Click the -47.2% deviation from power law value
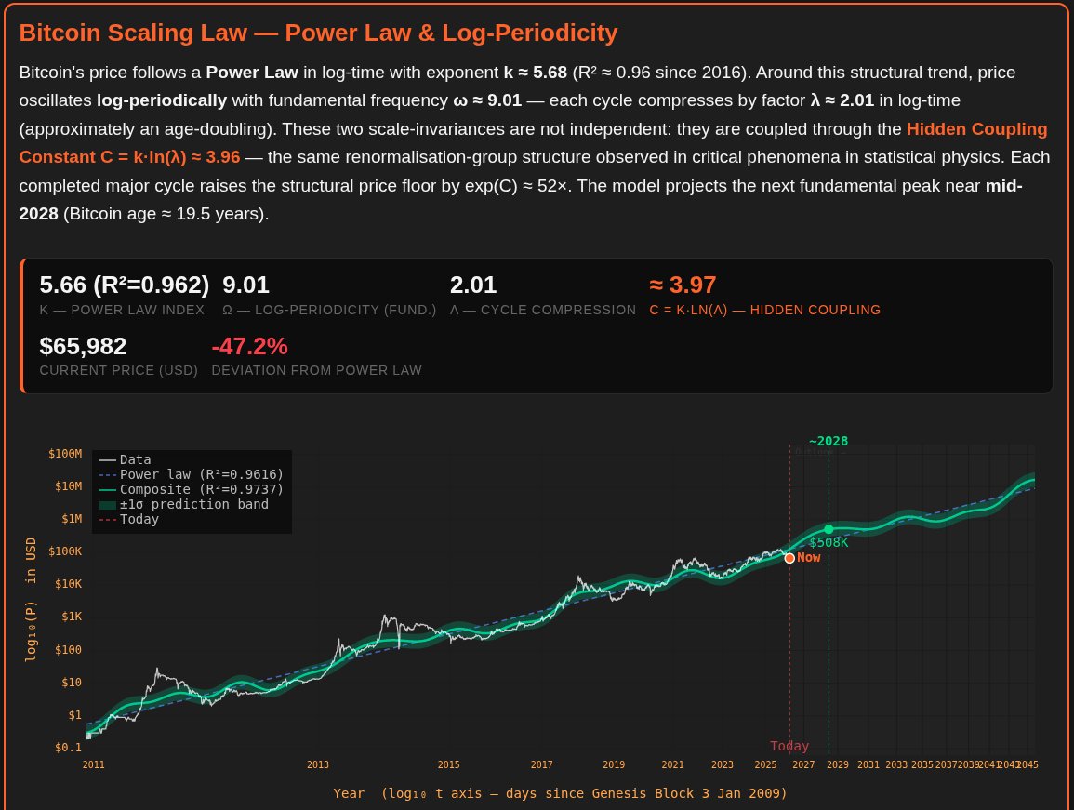 pyautogui.click(x=249, y=346)
